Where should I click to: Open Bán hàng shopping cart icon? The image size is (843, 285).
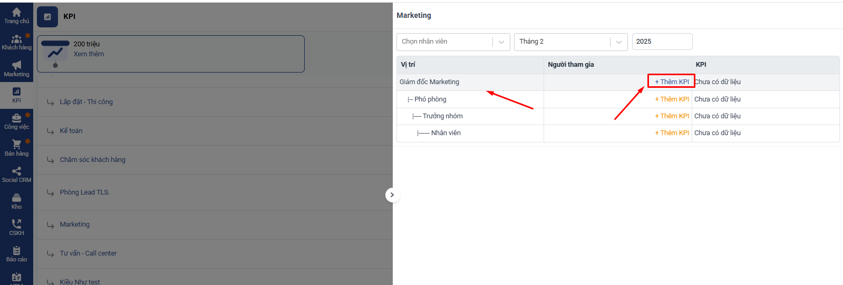(16, 145)
